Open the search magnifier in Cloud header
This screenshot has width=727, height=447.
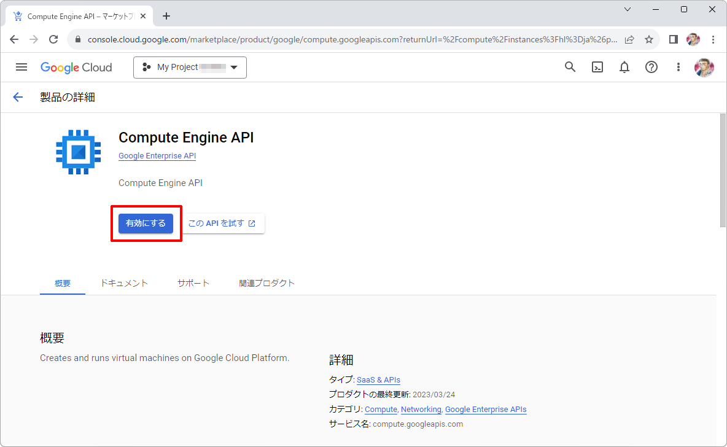(570, 68)
